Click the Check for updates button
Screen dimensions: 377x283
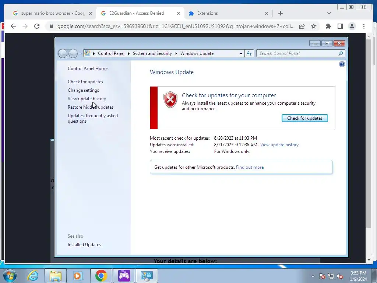tap(304, 118)
